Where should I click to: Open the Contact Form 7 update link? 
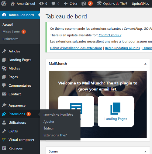click(110, 35)
